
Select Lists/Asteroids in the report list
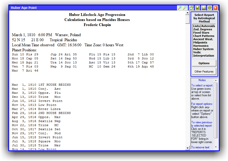pos(204,26)
